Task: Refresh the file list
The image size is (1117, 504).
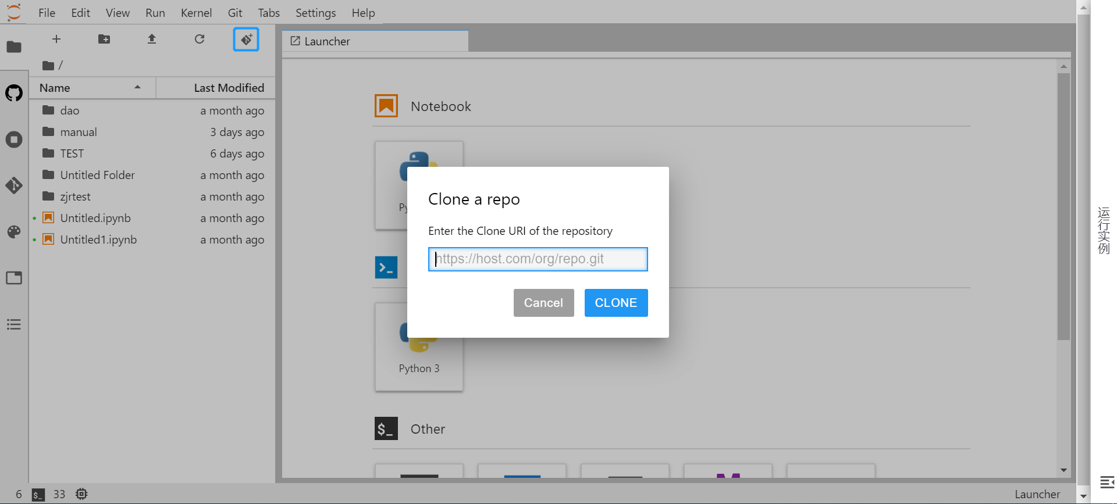Action: point(200,39)
